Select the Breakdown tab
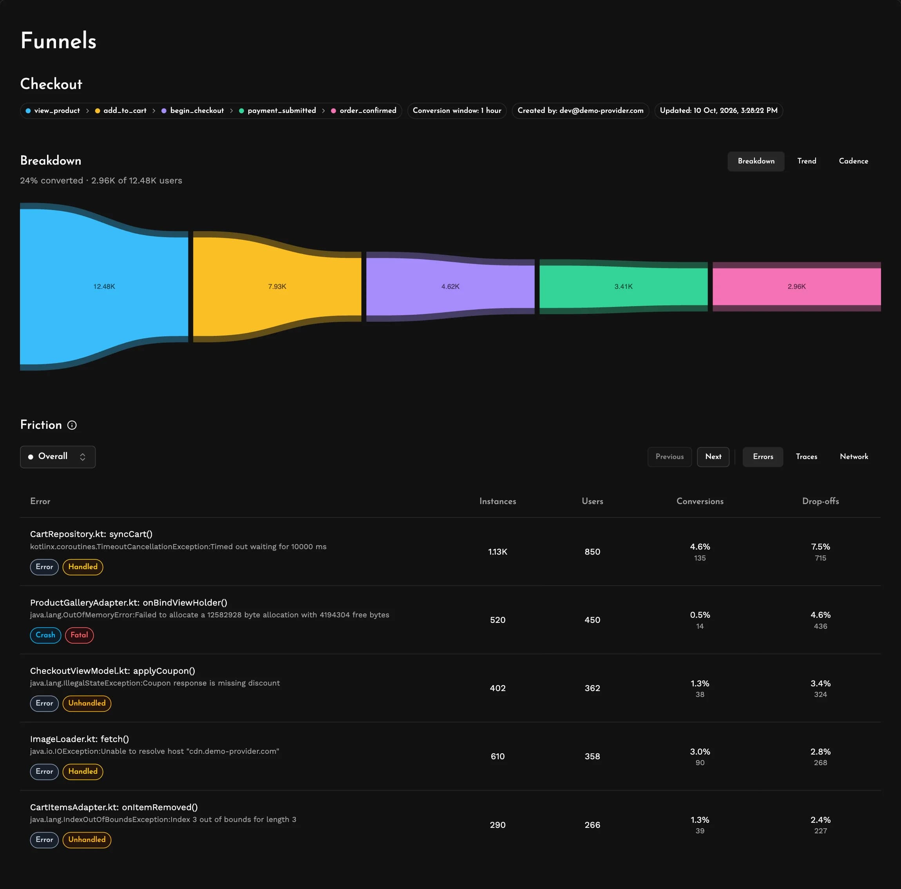This screenshot has width=901, height=889. pyautogui.click(x=756, y=161)
